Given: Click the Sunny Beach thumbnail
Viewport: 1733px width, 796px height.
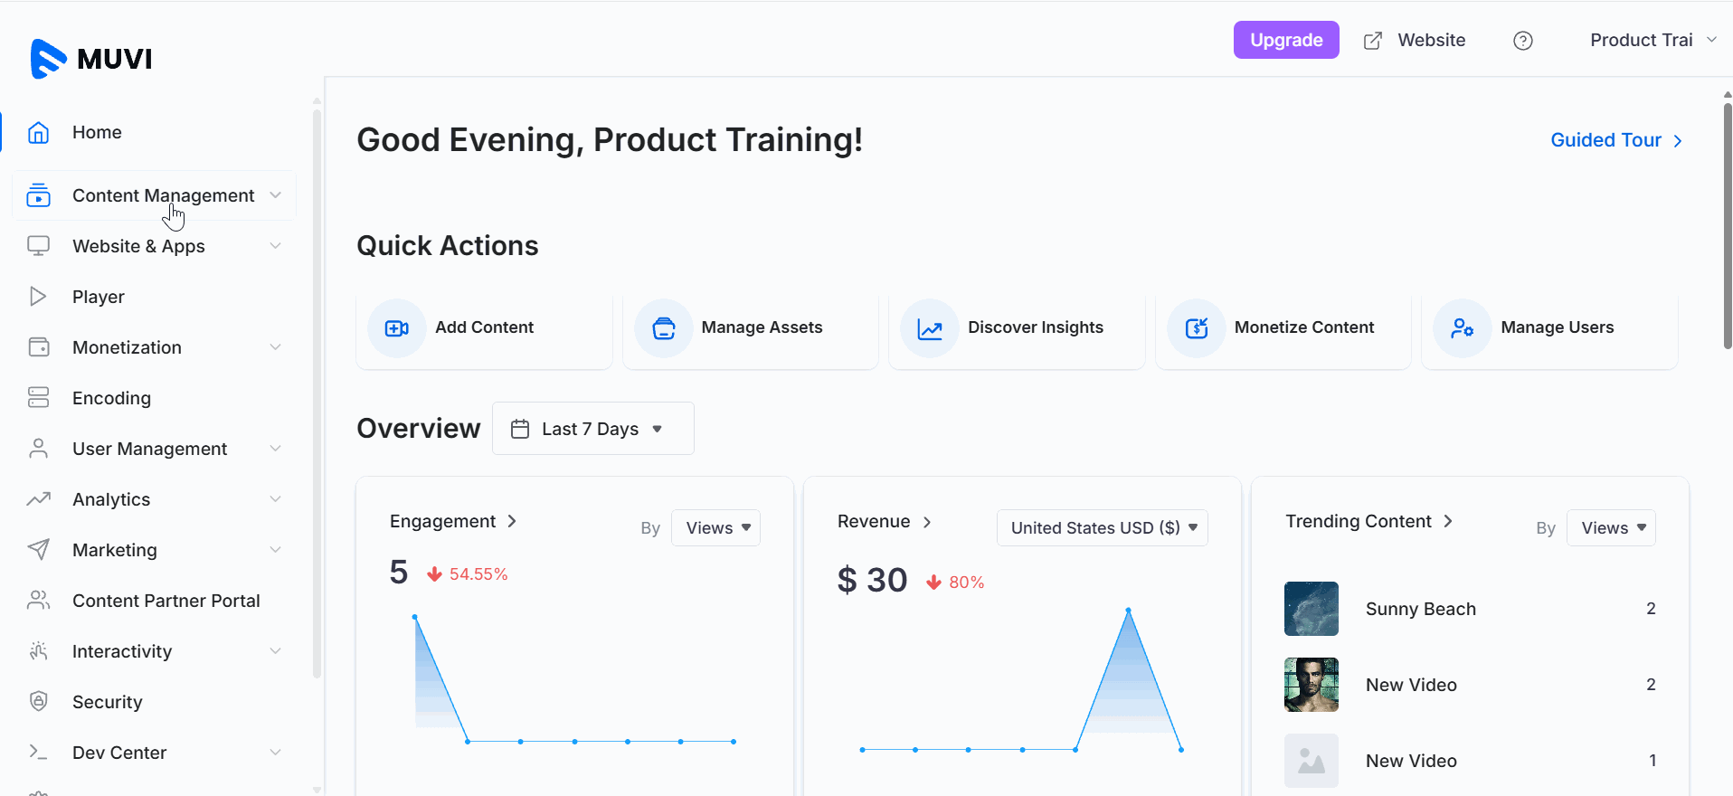Looking at the screenshot, I should [1311, 609].
